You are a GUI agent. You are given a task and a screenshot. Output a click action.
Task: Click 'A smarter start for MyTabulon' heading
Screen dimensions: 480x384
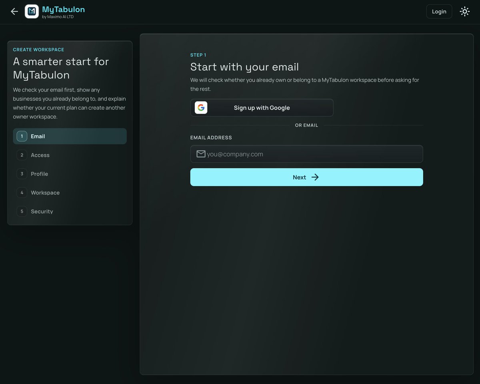[x=61, y=68]
